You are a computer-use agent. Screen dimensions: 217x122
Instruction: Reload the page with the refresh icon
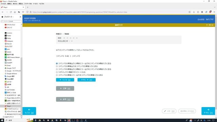11,12
